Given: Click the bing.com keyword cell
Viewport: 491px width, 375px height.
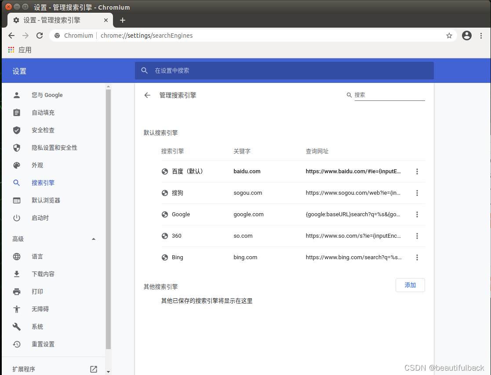Looking at the screenshot, I should 245,257.
